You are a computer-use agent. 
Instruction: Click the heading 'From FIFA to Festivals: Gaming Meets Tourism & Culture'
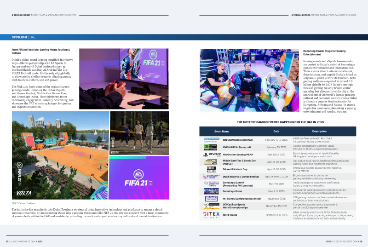(x=41, y=52)
